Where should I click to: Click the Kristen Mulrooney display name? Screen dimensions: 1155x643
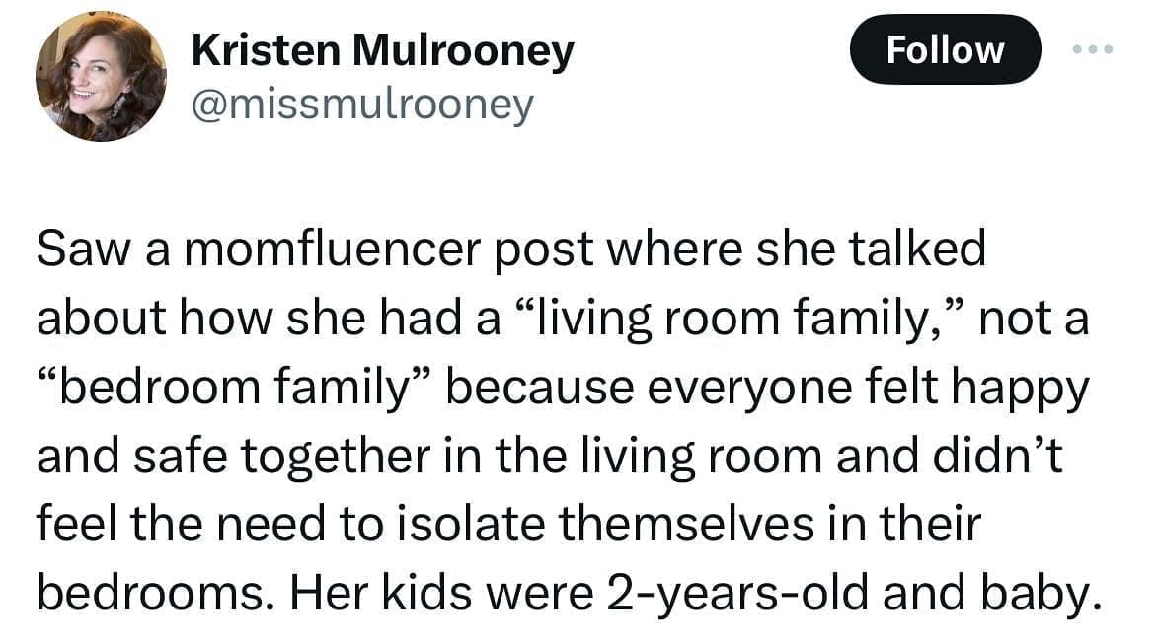tap(382, 51)
